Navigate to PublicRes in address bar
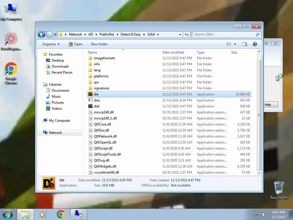The height and width of the screenshot is (220, 293). (107, 34)
